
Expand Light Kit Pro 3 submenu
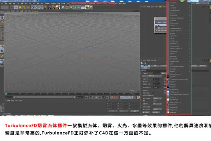click(179, 36)
